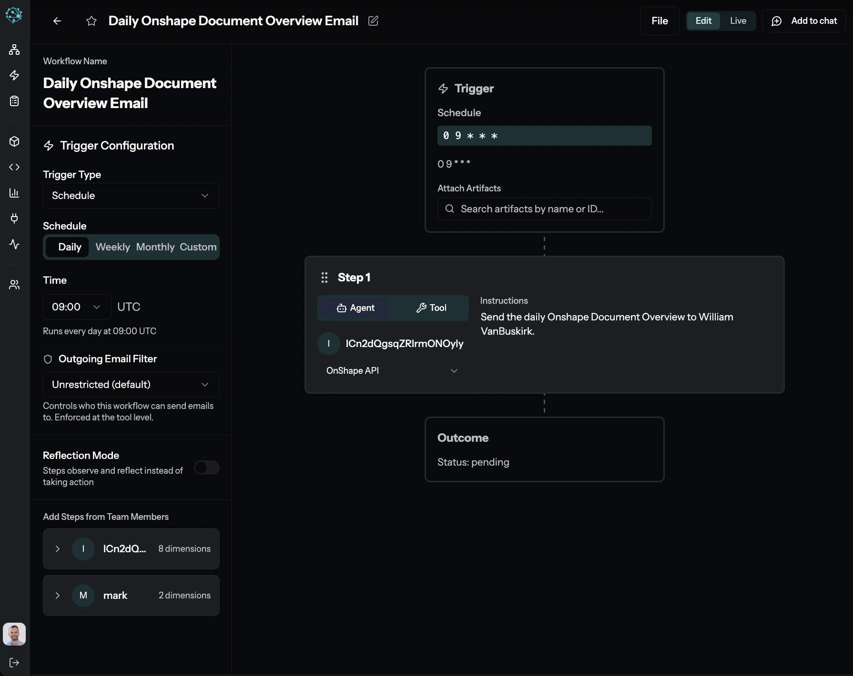
Task: Open the team members icon in sidebar
Action: tap(14, 285)
